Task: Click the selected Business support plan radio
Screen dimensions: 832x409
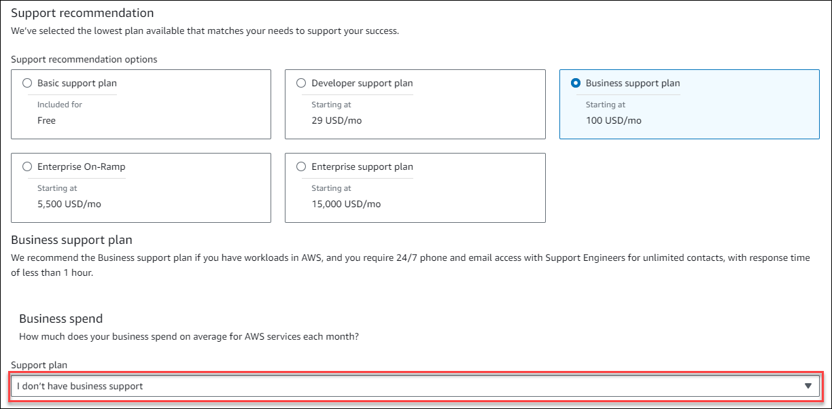Action: click(x=576, y=83)
